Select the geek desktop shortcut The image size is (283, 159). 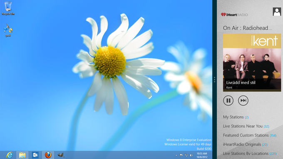pyautogui.click(x=8, y=30)
